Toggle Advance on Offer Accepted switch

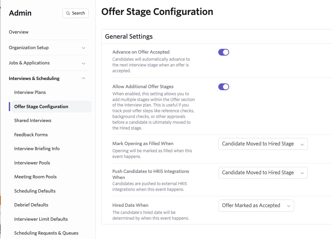(224, 52)
